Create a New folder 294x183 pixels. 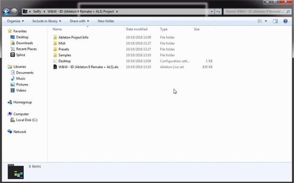106,21
